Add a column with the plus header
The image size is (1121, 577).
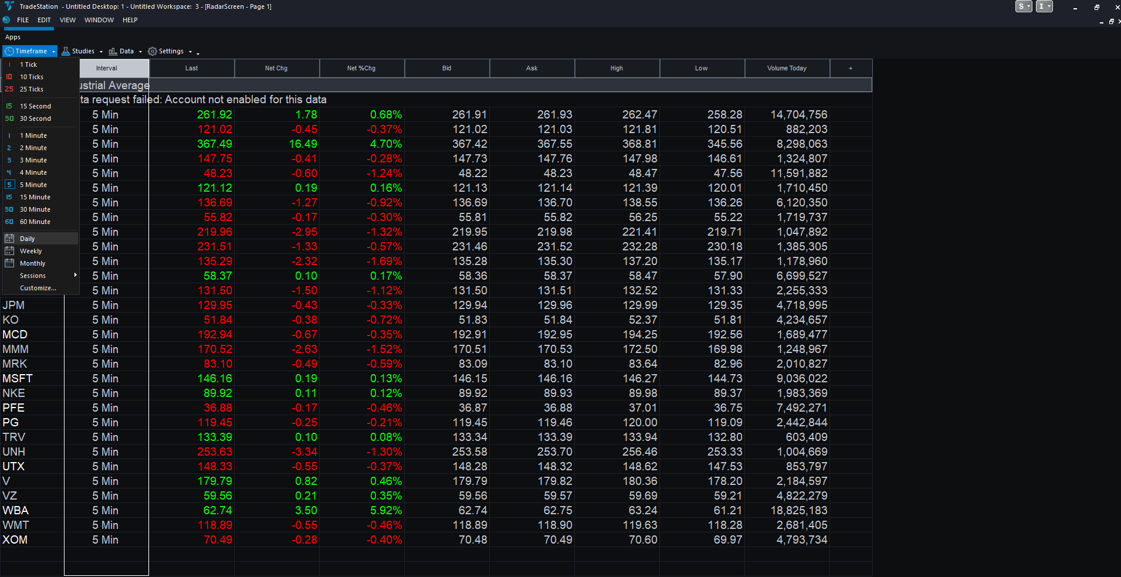851,68
